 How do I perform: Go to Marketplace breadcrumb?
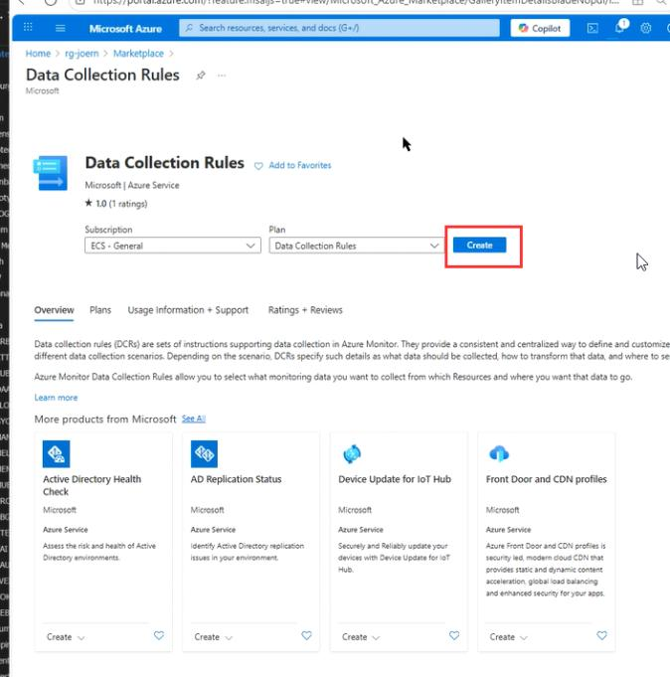138,54
